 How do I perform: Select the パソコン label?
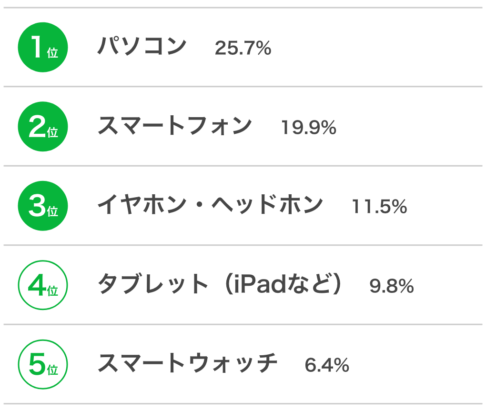pos(142,46)
